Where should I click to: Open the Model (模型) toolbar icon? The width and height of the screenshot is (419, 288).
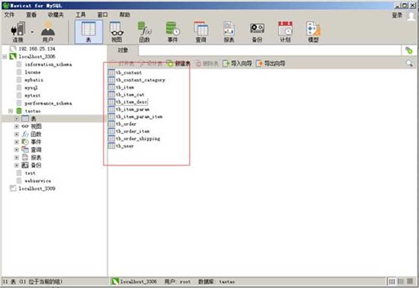point(313,32)
